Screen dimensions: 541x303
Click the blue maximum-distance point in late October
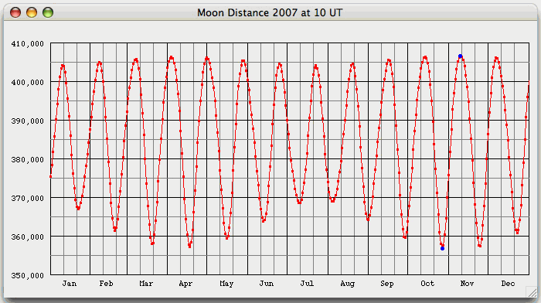pyautogui.click(x=460, y=56)
